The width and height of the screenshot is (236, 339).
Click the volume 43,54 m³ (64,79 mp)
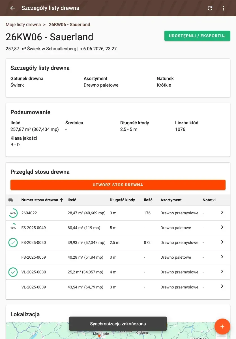coord(85,287)
